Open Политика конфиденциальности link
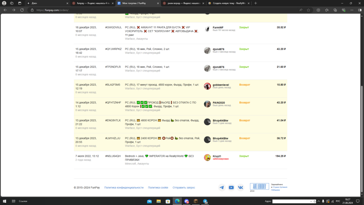This screenshot has height=205, width=364. point(124,187)
